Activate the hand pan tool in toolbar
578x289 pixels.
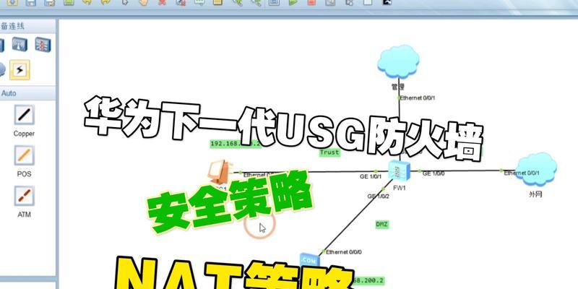[x=143, y=2]
